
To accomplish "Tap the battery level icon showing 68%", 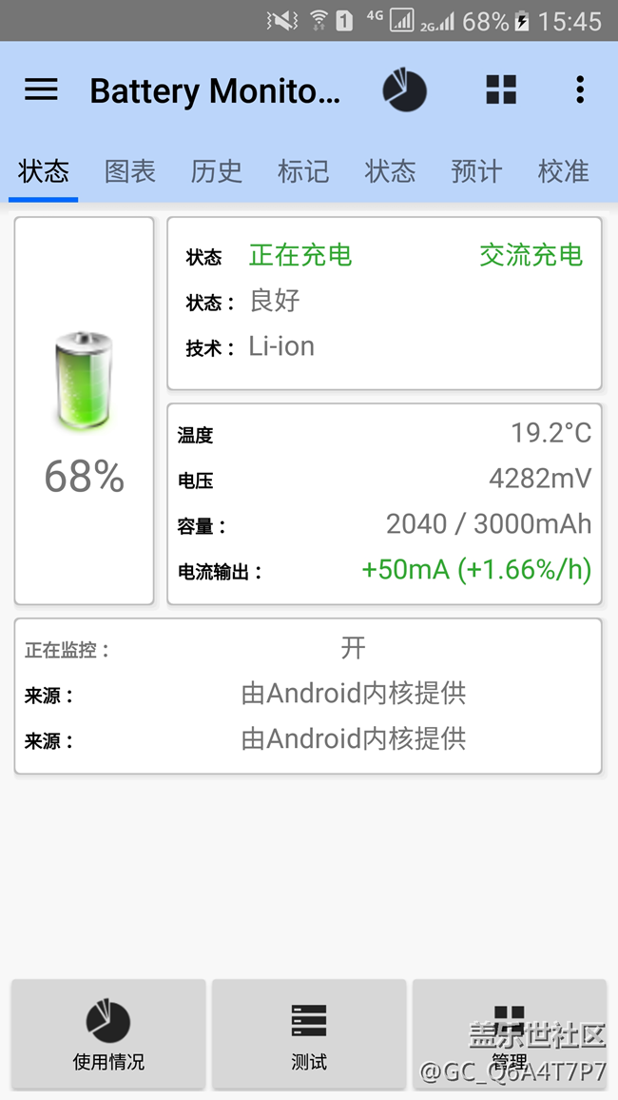I will [84, 381].
